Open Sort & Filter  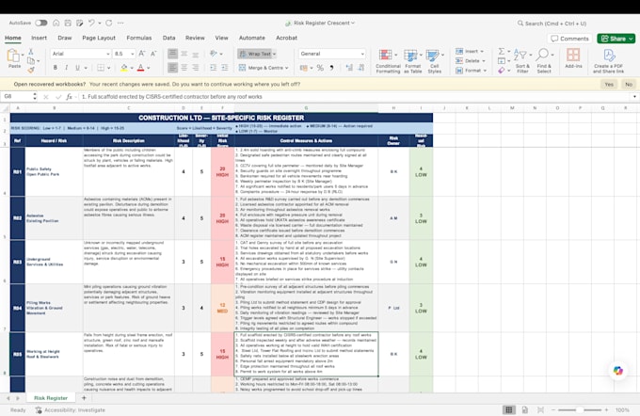point(522,61)
